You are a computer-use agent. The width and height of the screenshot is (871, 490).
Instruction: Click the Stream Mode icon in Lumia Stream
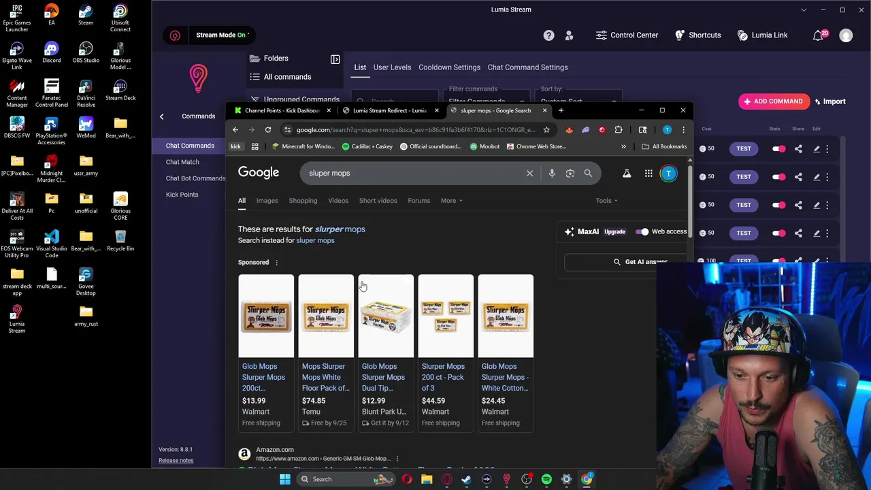(176, 35)
